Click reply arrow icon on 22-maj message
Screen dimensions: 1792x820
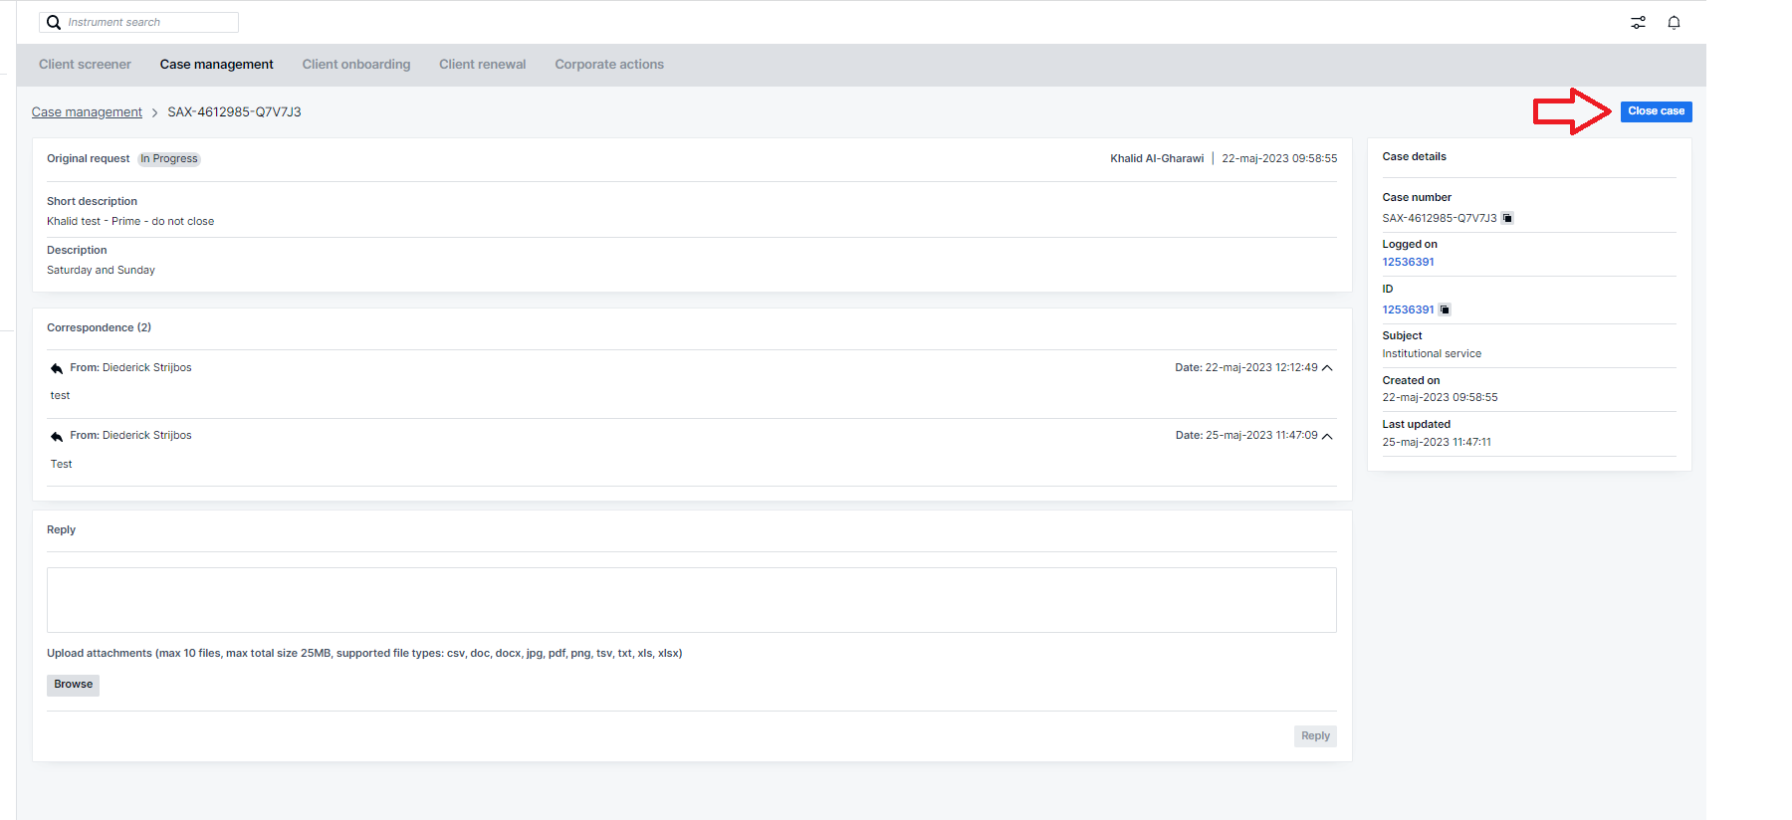click(x=57, y=368)
